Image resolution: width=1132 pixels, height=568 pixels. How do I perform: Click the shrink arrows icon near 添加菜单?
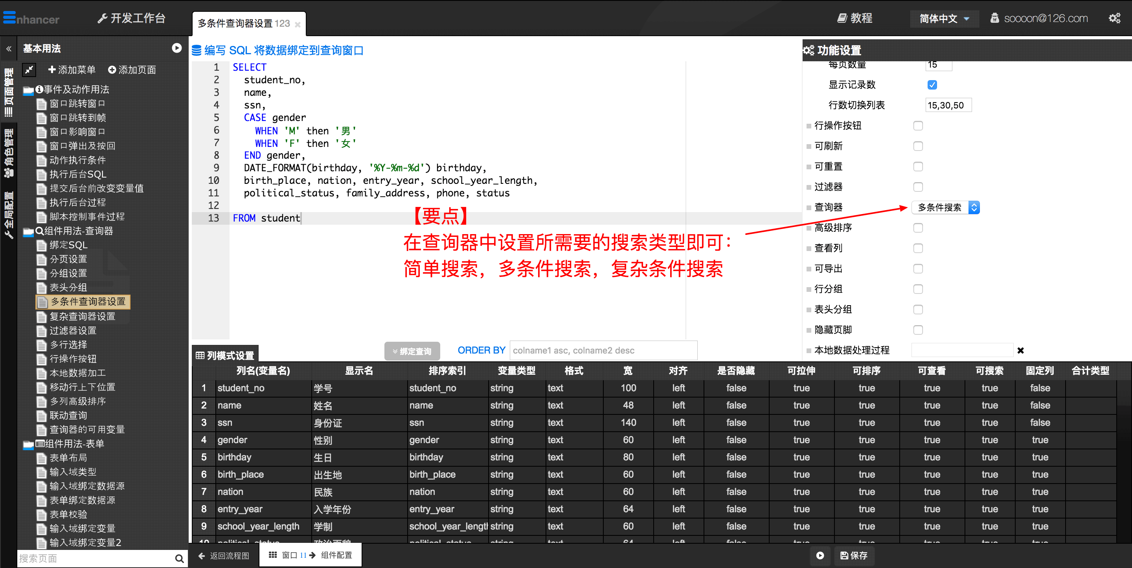[x=29, y=70]
